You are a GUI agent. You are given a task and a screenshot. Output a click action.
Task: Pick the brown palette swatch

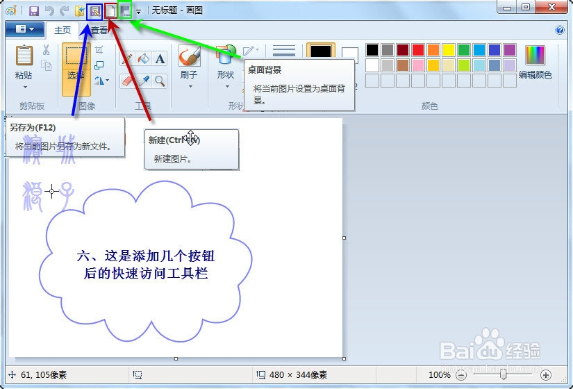[x=403, y=65]
